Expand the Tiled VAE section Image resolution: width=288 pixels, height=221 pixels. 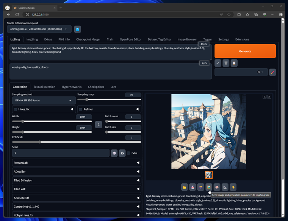[77, 189]
